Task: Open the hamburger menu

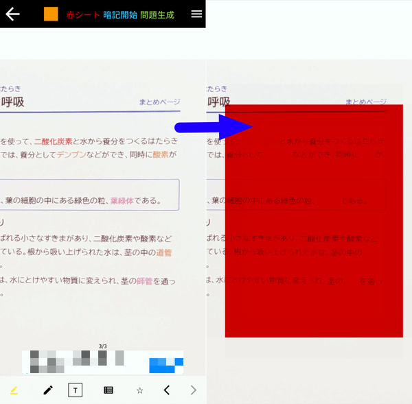Action: point(196,14)
